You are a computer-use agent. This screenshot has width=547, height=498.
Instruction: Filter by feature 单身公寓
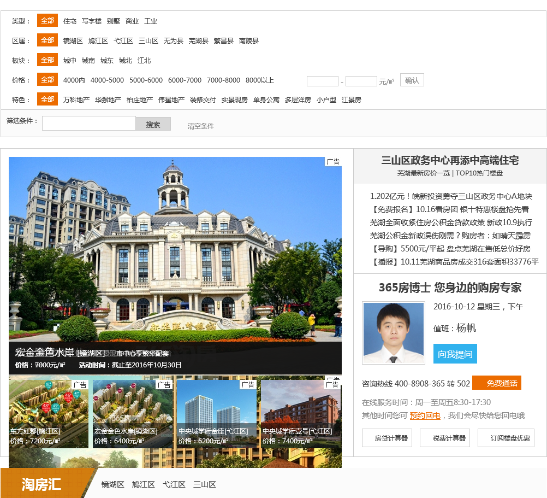coord(266,100)
